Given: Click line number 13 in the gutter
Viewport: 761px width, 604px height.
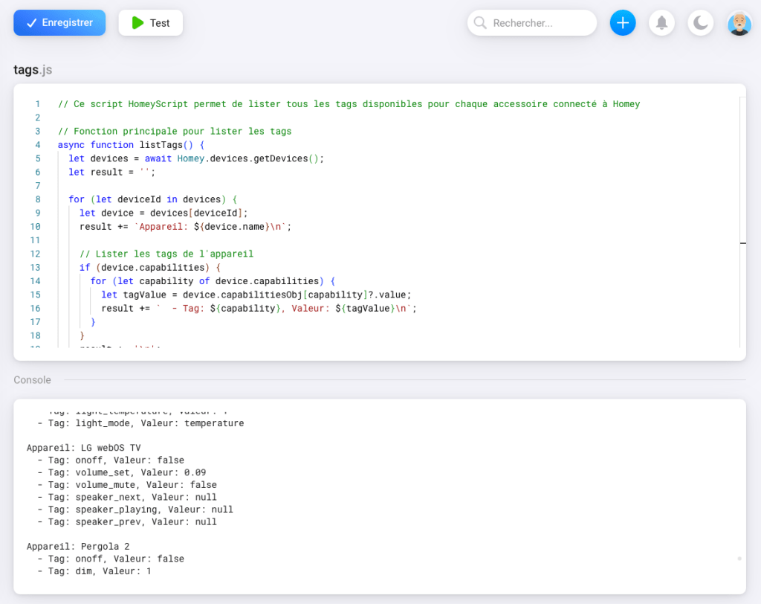Looking at the screenshot, I should [x=35, y=268].
